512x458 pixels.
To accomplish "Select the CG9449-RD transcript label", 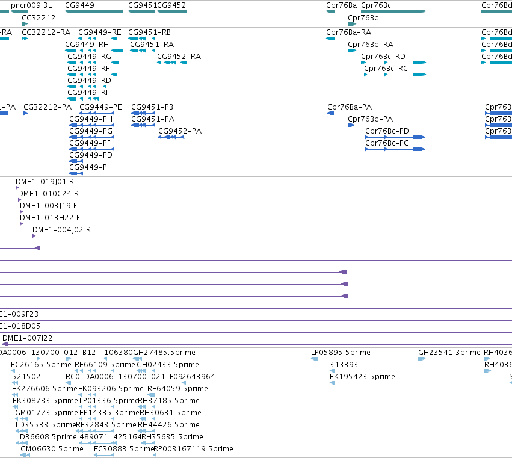I will click(89, 81).
